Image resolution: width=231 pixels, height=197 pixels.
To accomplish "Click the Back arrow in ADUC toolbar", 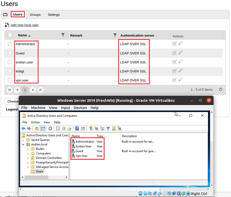I will [23, 128].
